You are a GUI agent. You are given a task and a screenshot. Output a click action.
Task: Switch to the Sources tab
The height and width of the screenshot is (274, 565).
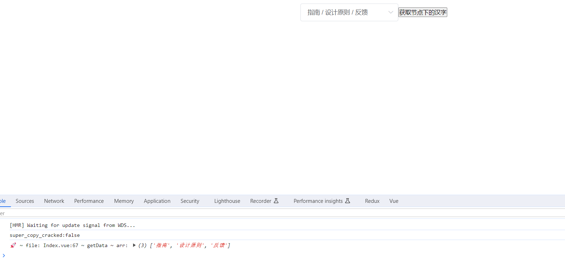coord(25,201)
